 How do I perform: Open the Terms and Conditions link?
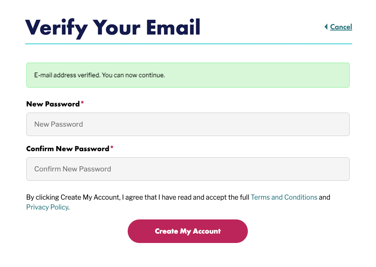pyautogui.click(x=284, y=197)
